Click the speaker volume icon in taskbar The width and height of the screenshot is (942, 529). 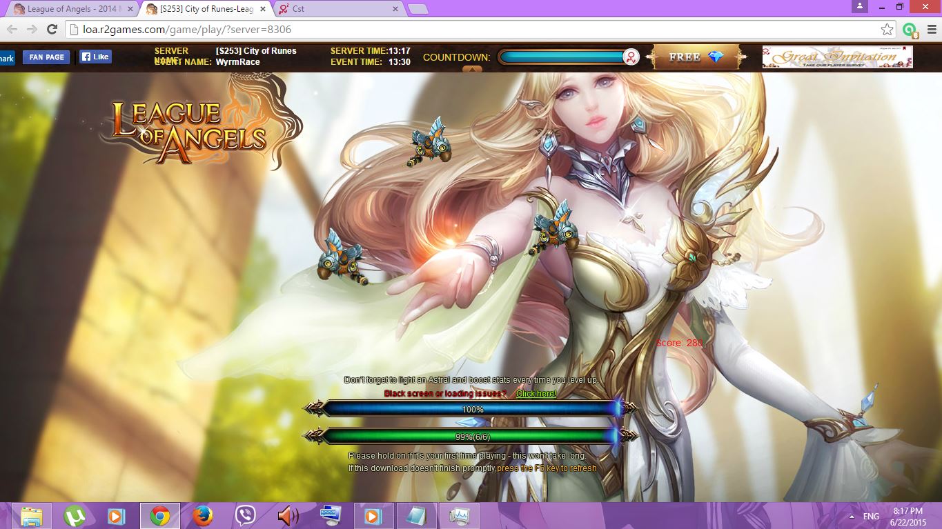288,516
